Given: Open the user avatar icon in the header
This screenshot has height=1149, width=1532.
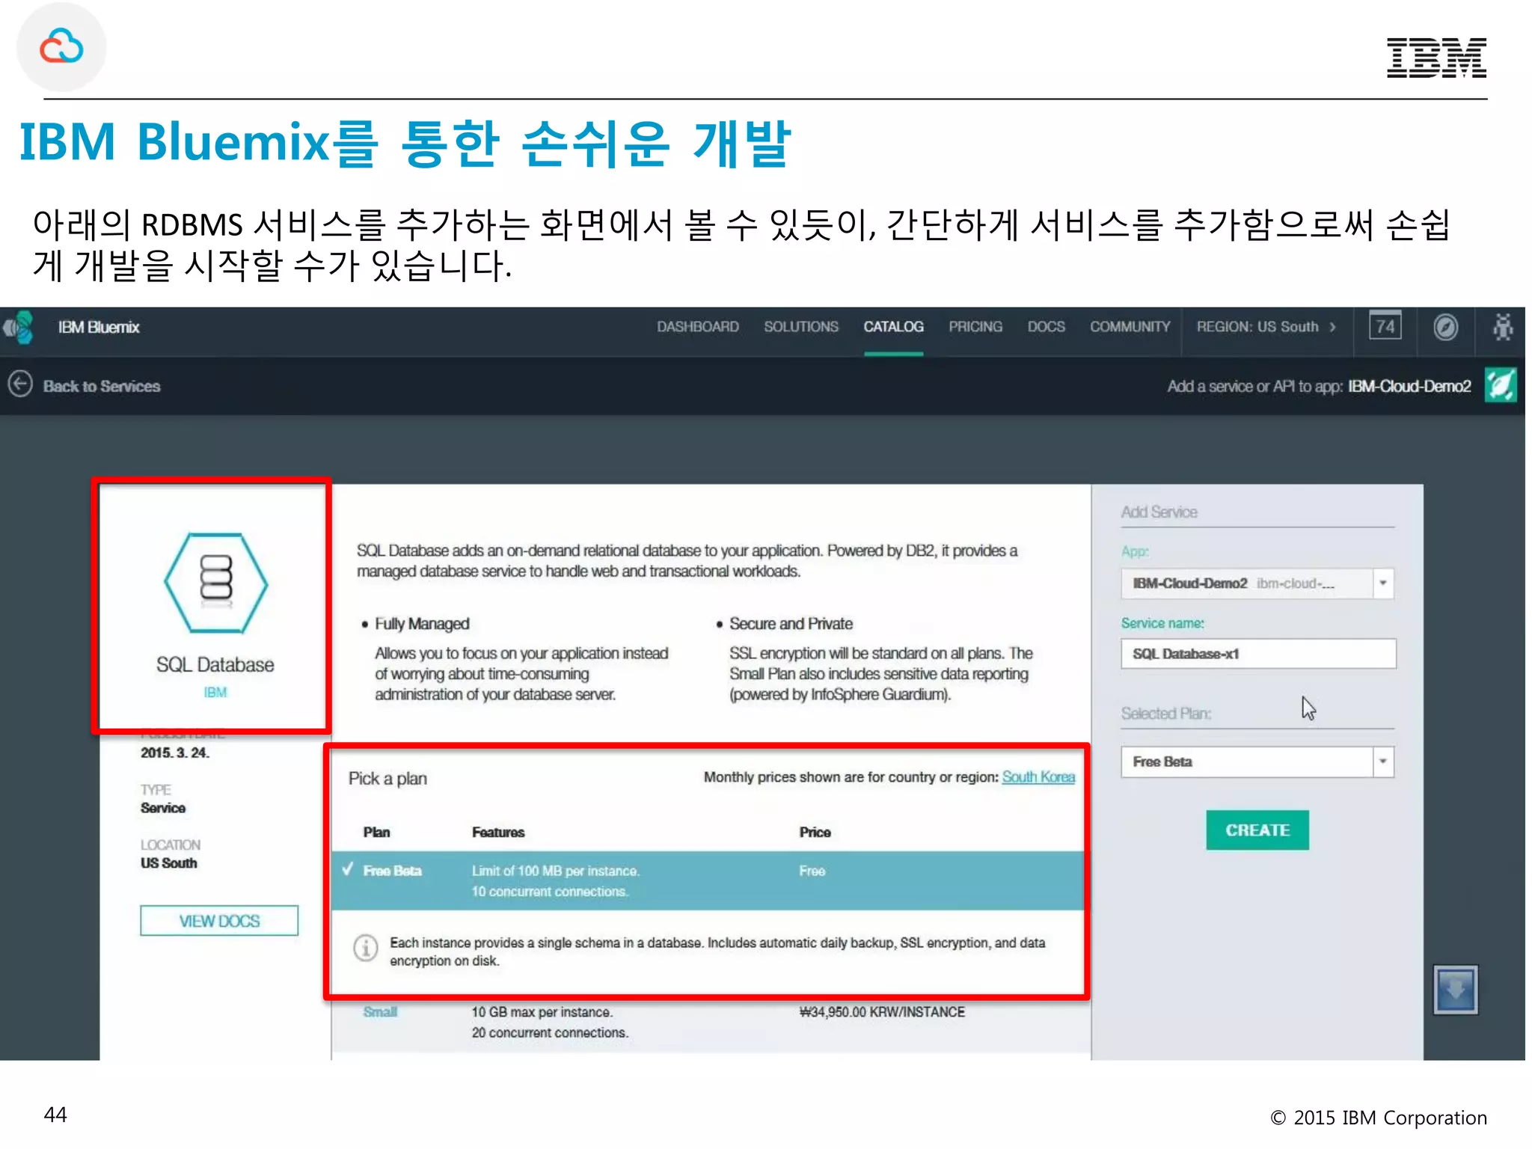Looking at the screenshot, I should [1502, 327].
